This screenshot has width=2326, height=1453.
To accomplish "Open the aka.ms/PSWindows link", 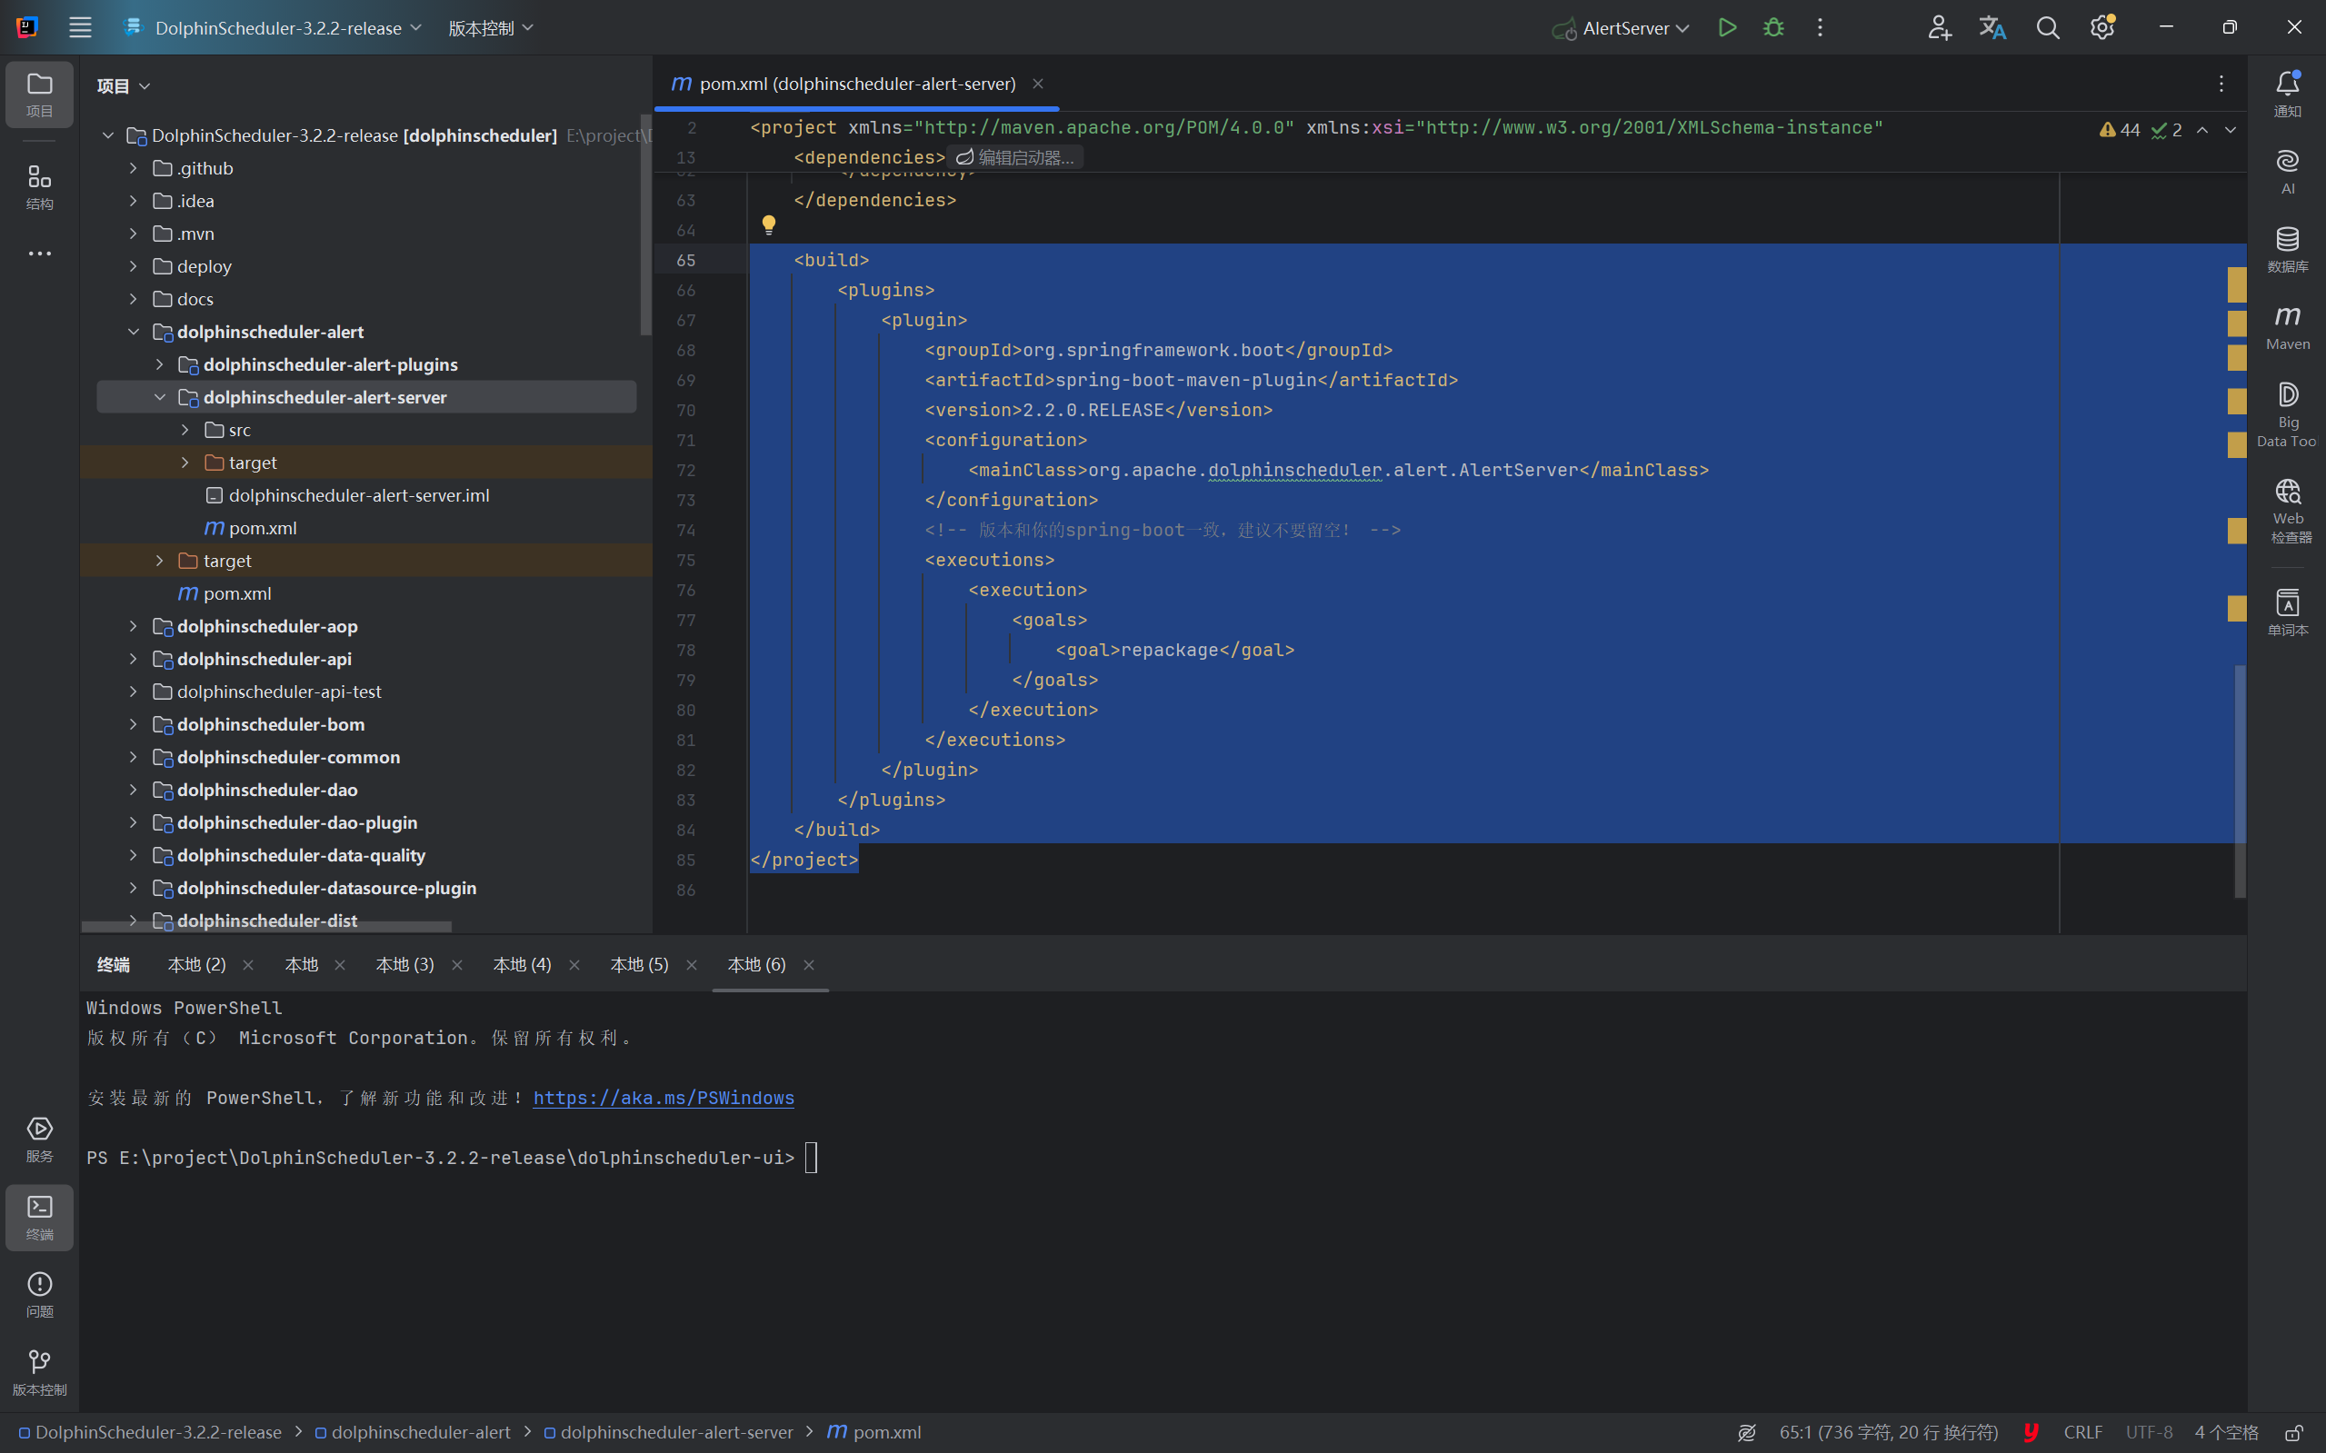I will (x=664, y=1099).
